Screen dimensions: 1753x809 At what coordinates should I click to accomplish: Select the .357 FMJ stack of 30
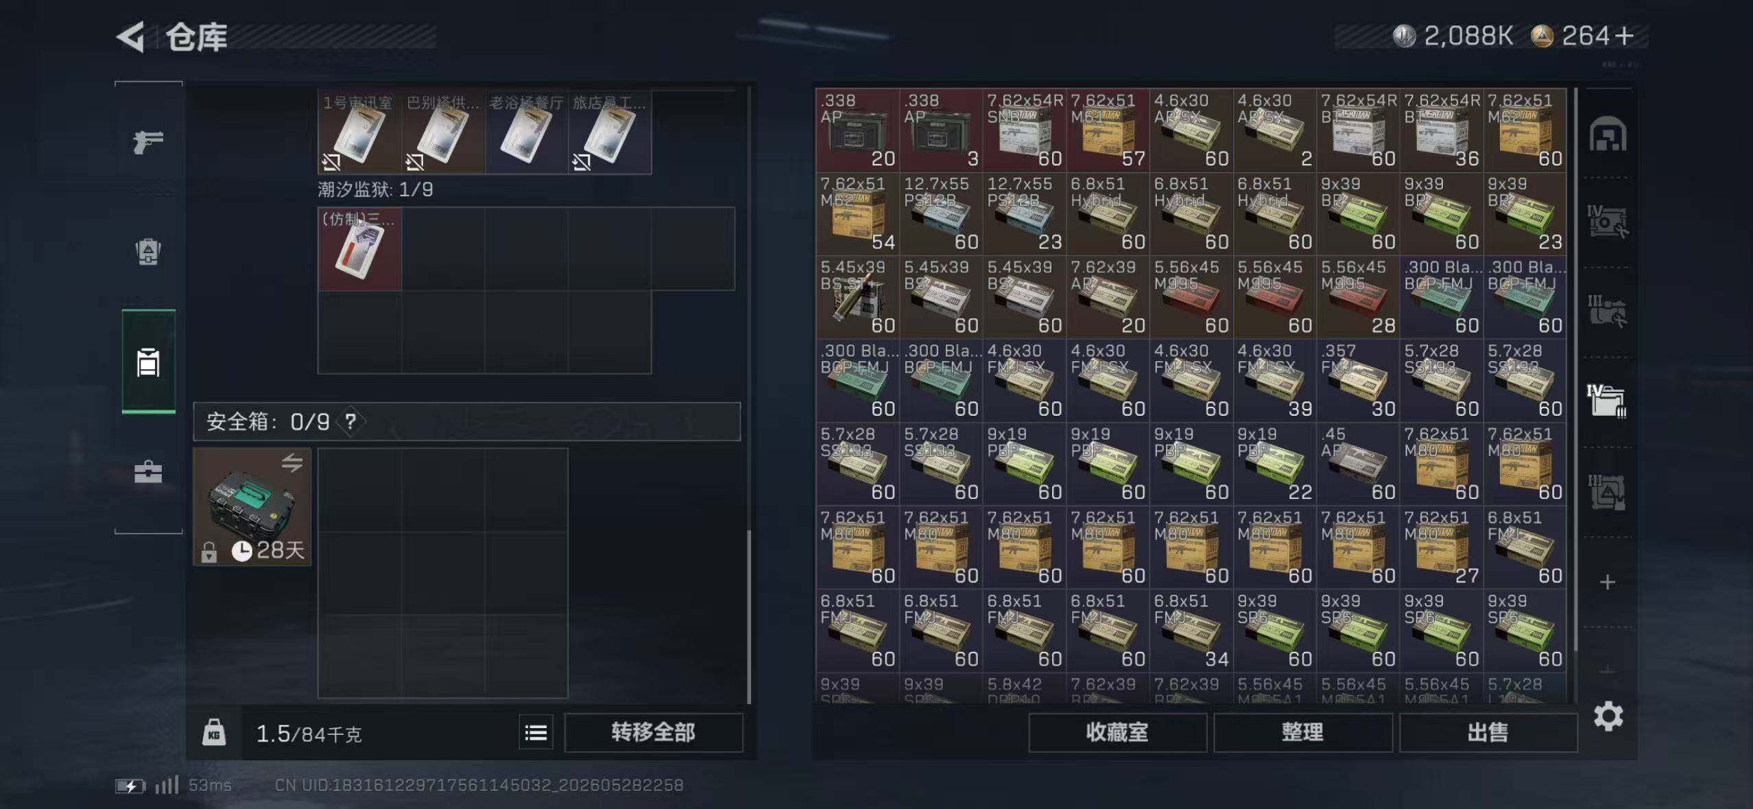pos(1359,381)
